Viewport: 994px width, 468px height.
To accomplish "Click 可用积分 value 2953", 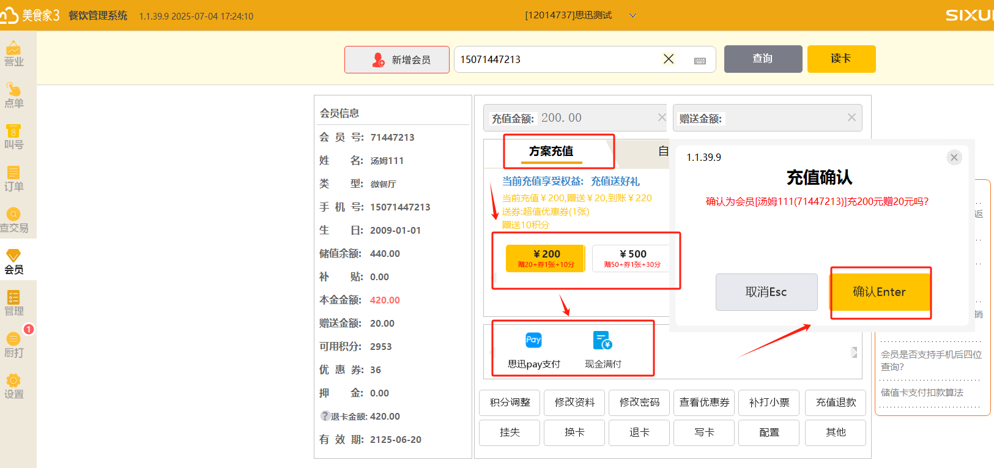I will click(380, 346).
